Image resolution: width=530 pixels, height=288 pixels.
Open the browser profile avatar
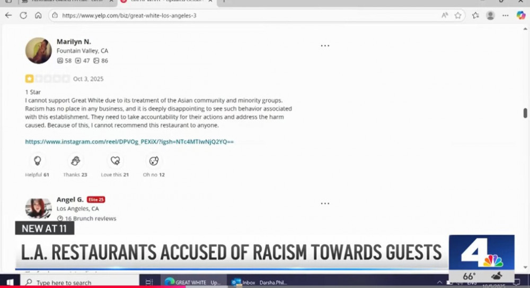[x=490, y=15]
